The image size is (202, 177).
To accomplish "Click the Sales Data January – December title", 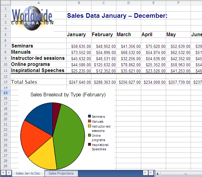I will (117, 16).
